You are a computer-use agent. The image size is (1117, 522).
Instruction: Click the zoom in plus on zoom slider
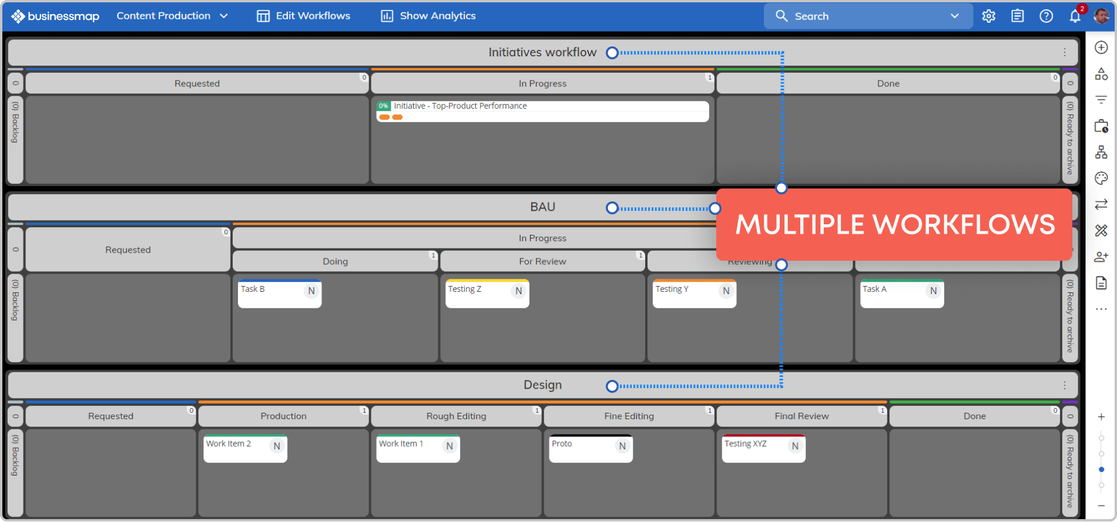1101,417
